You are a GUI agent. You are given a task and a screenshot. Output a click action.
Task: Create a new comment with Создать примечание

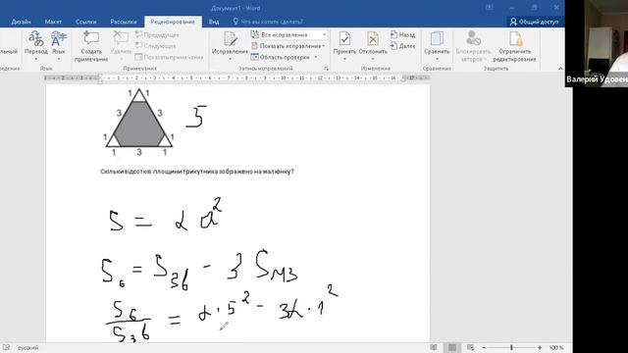click(x=91, y=46)
